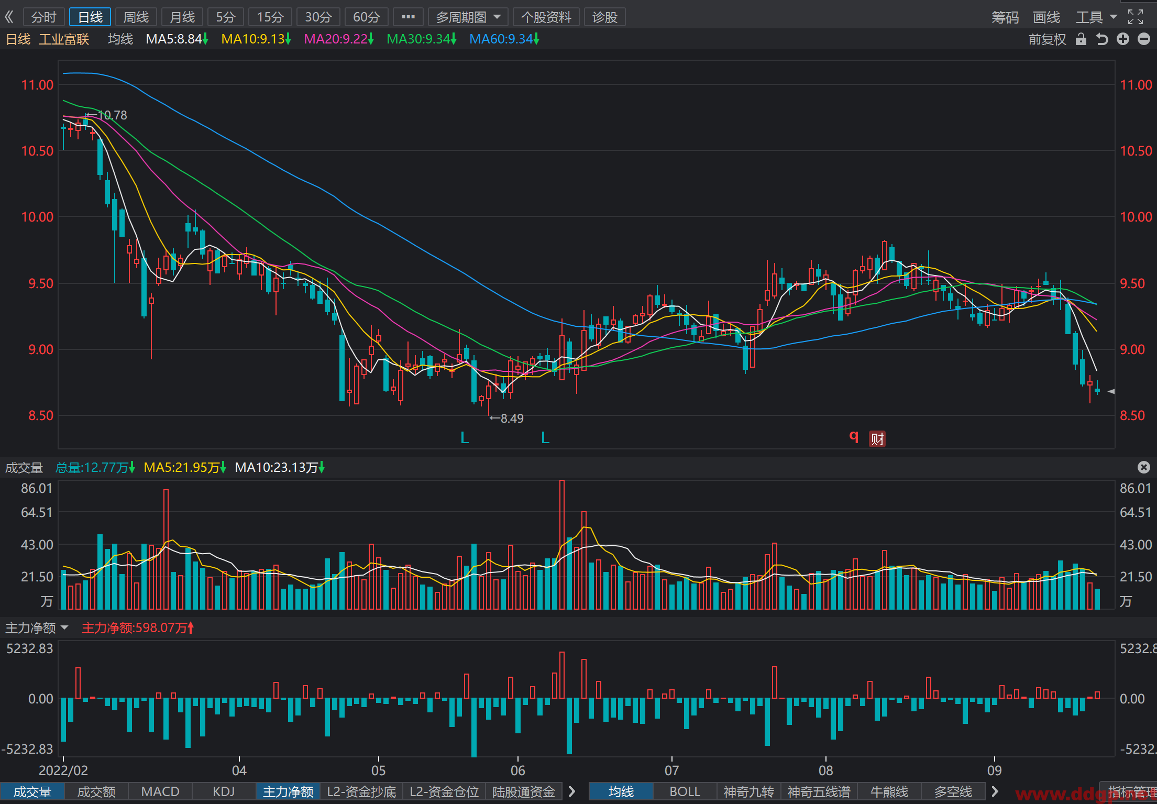Select the BOLL overlay tab
This screenshot has height=804, width=1157.
(685, 791)
